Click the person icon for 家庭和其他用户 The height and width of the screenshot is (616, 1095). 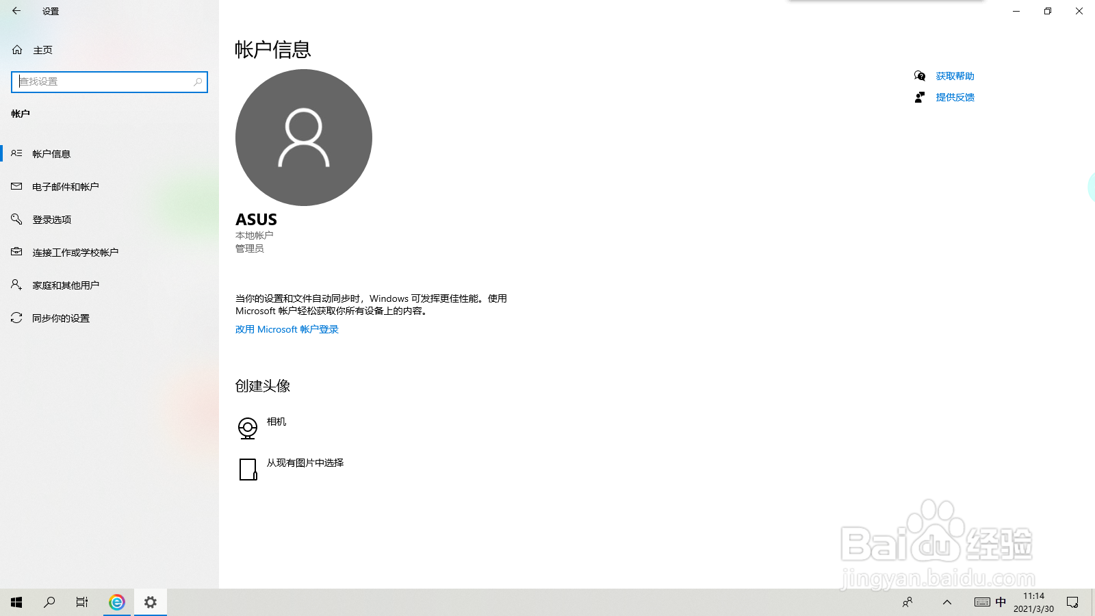(16, 285)
